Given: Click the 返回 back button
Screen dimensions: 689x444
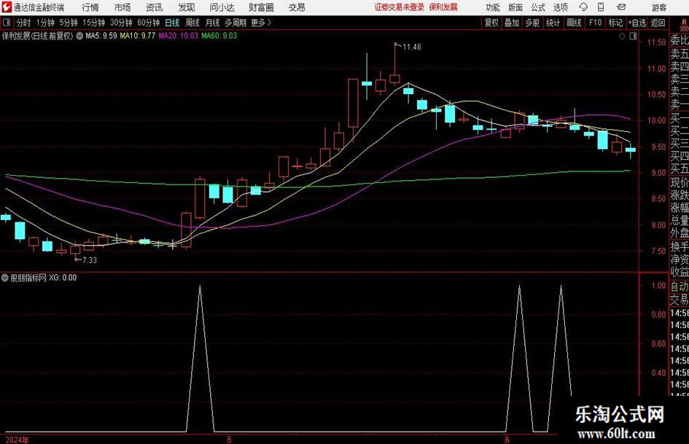Looking at the screenshot, I should pos(658,23).
